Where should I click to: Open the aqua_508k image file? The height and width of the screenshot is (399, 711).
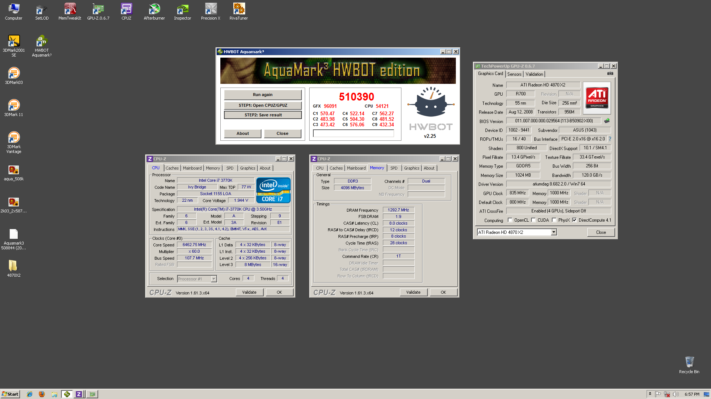(14, 173)
